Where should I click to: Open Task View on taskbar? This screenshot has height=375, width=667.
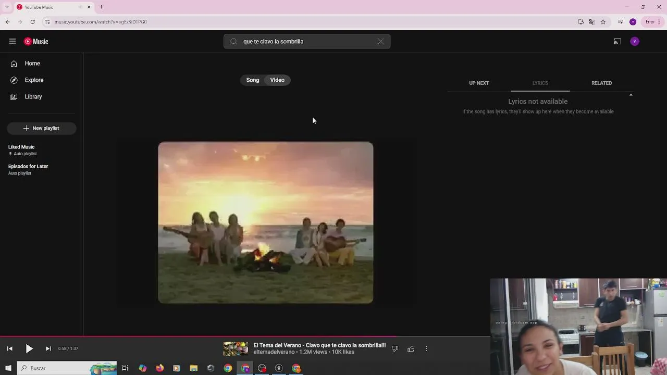(125, 368)
